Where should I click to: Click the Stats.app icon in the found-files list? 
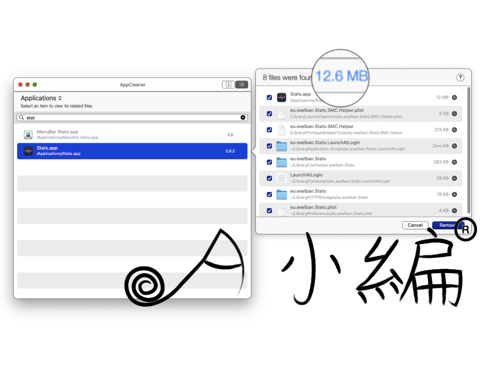coord(281,97)
